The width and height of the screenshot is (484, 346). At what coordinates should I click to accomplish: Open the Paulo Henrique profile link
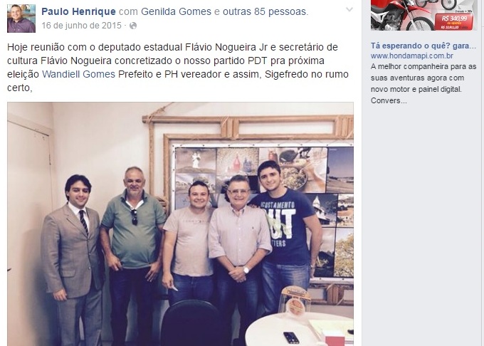pyautogui.click(x=78, y=11)
